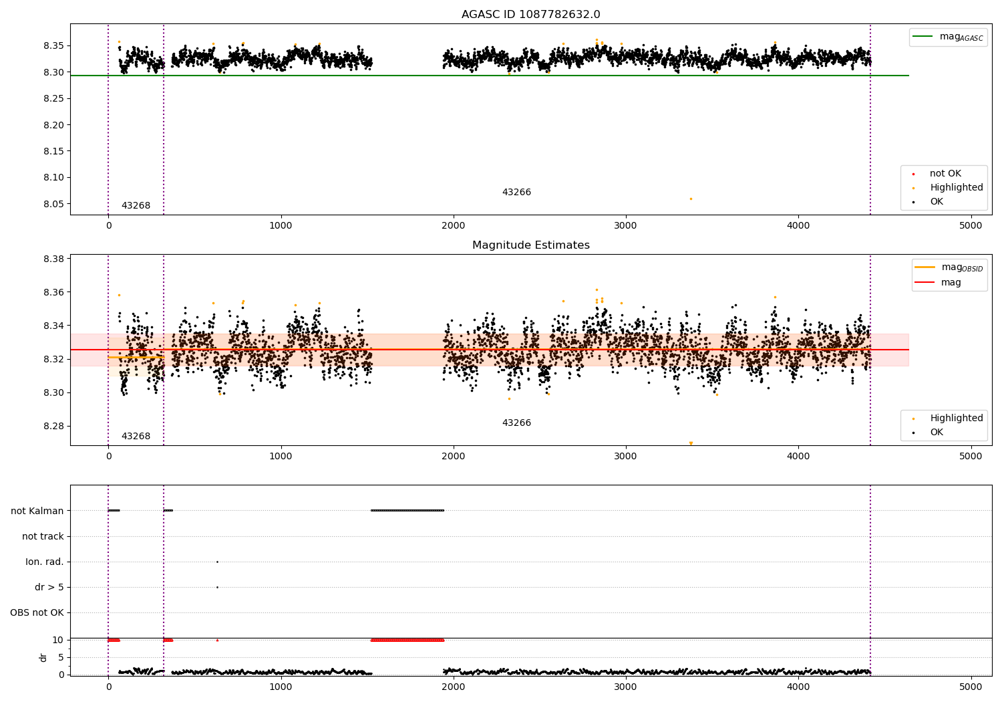Image resolution: width=1002 pixels, height=702 pixels.
Task: Click the 8.36 y-axis tick label
Action: pos(54,293)
